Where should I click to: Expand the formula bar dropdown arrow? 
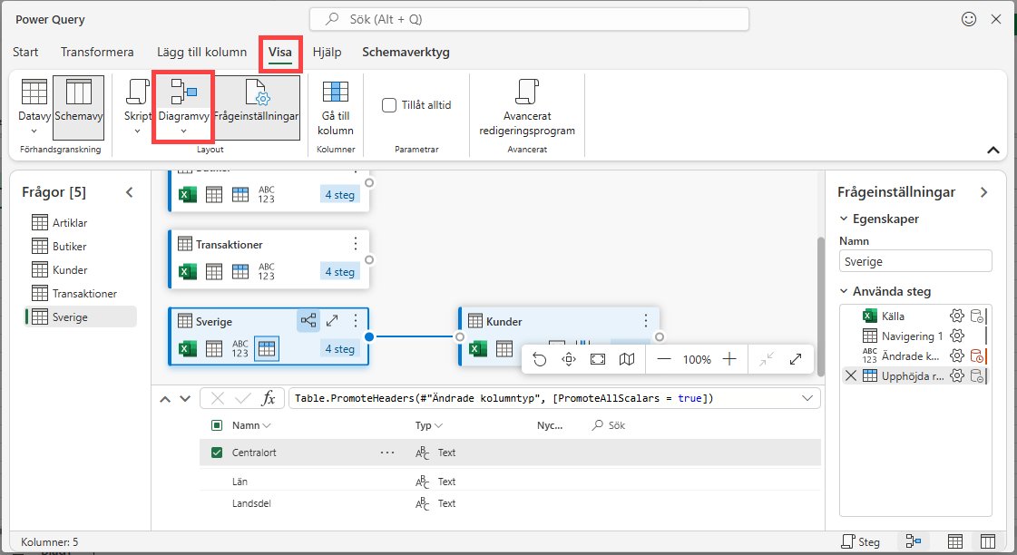(807, 398)
